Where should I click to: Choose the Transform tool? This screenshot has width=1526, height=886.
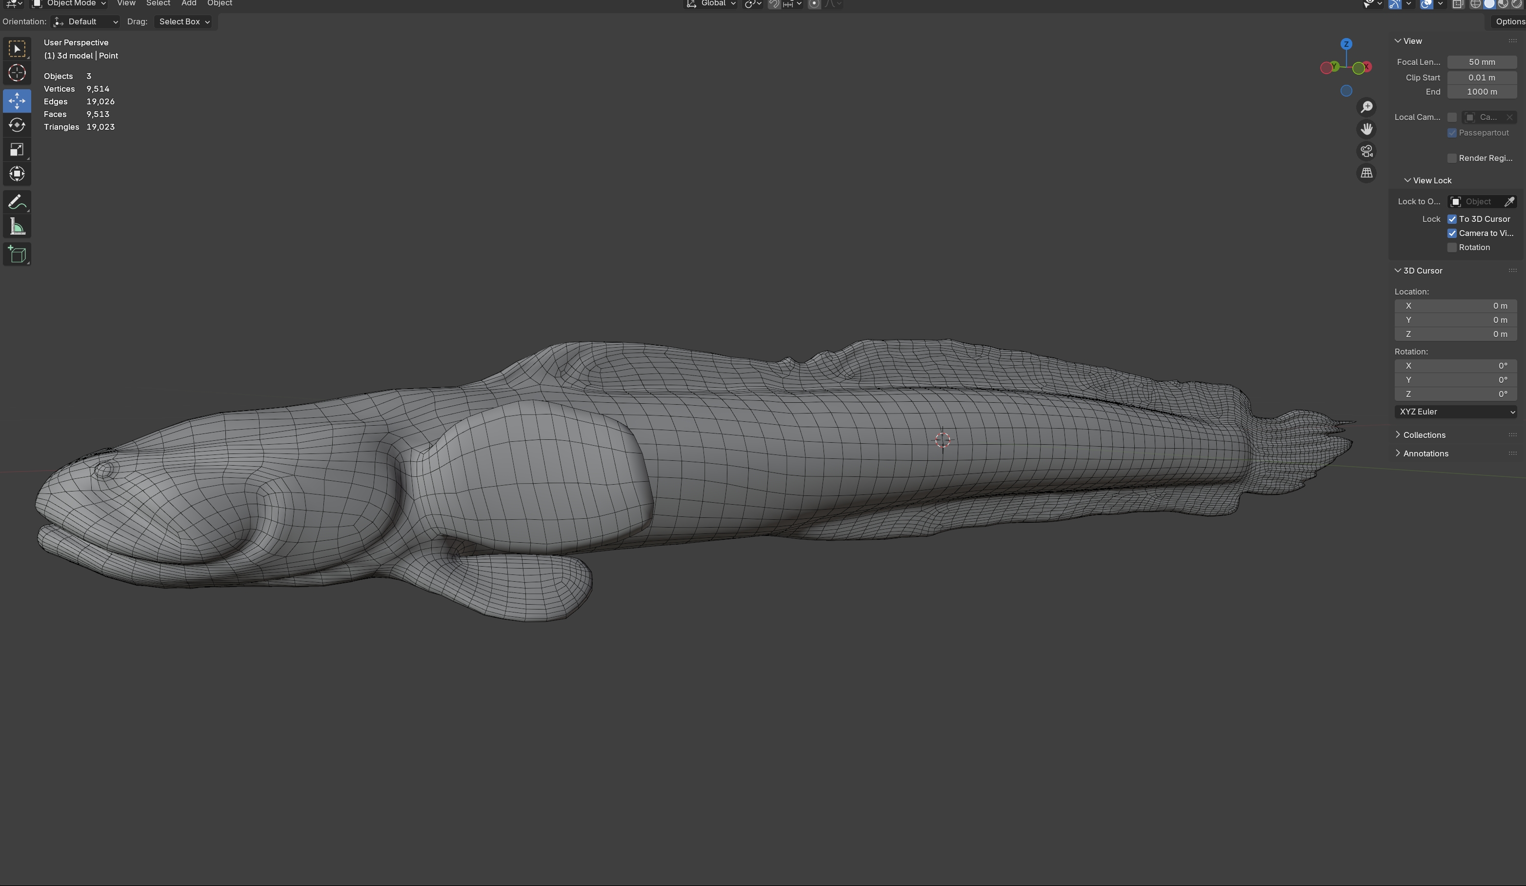click(17, 174)
